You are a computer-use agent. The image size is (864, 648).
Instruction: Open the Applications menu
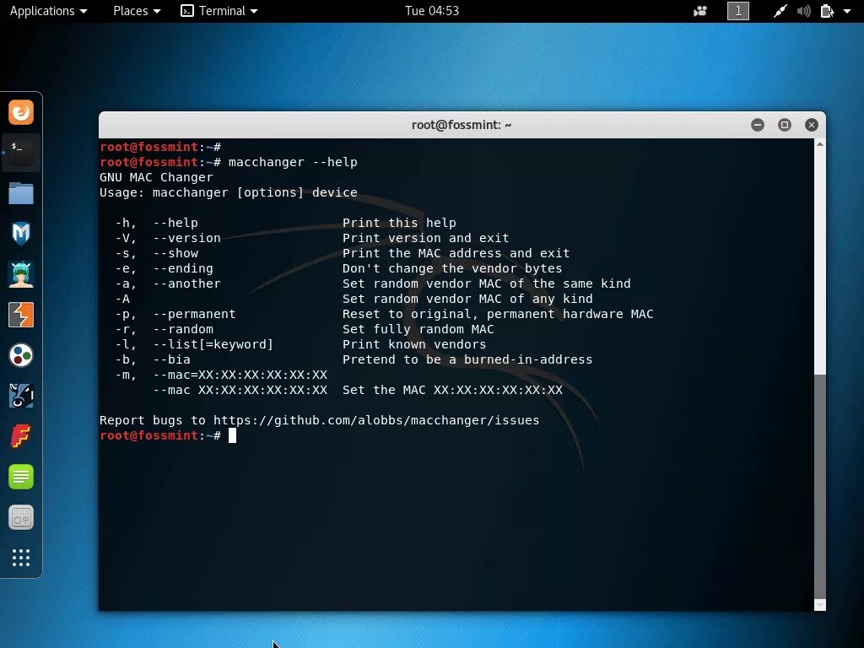click(48, 11)
